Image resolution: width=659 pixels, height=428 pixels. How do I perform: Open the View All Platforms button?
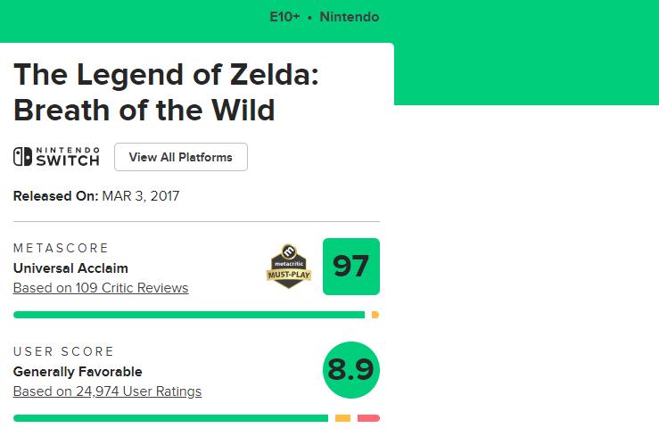pos(181,157)
